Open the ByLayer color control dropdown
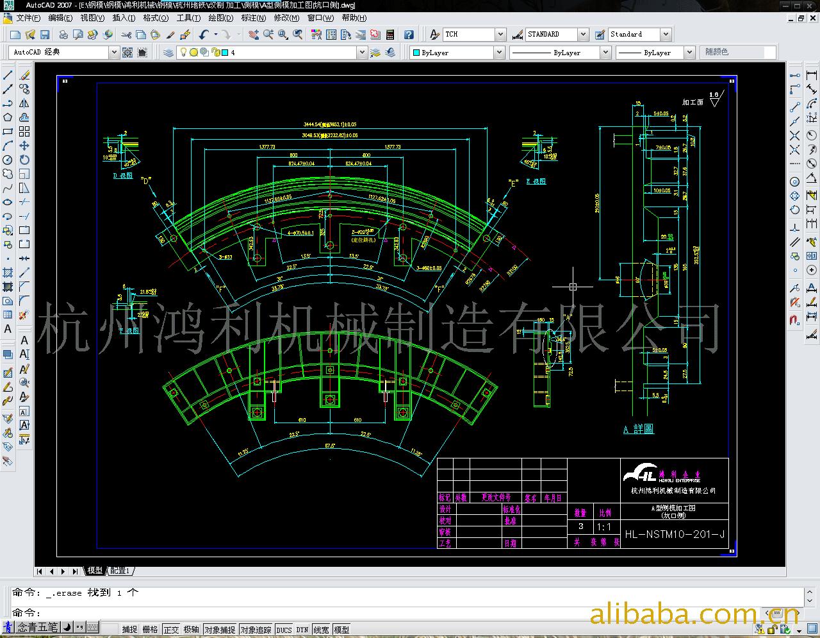820x638 pixels. click(500, 53)
